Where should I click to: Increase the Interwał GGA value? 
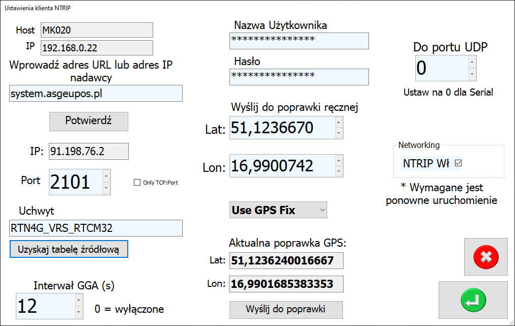click(78, 300)
